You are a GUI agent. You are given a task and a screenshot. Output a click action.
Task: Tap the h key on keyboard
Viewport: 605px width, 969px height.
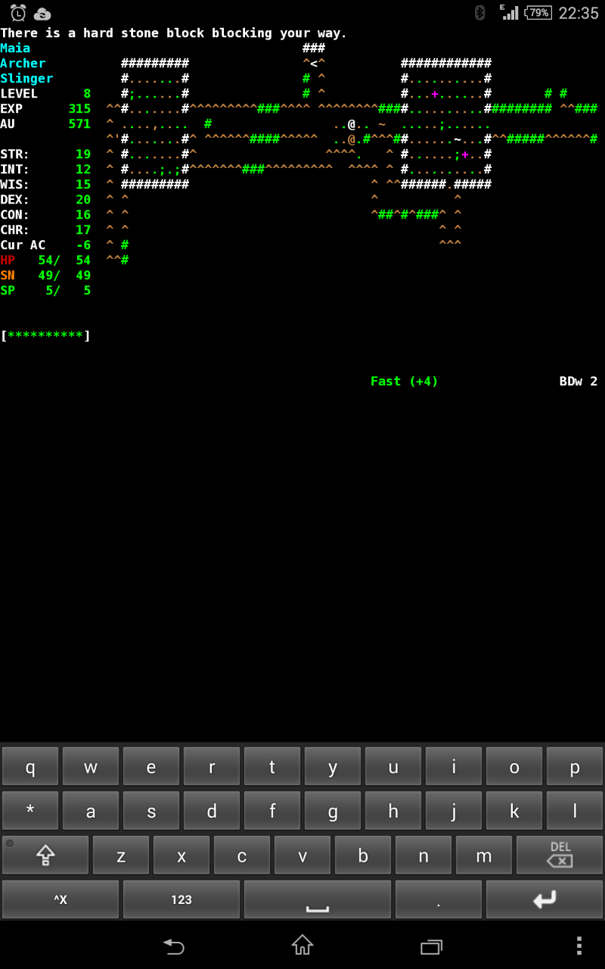[393, 811]
